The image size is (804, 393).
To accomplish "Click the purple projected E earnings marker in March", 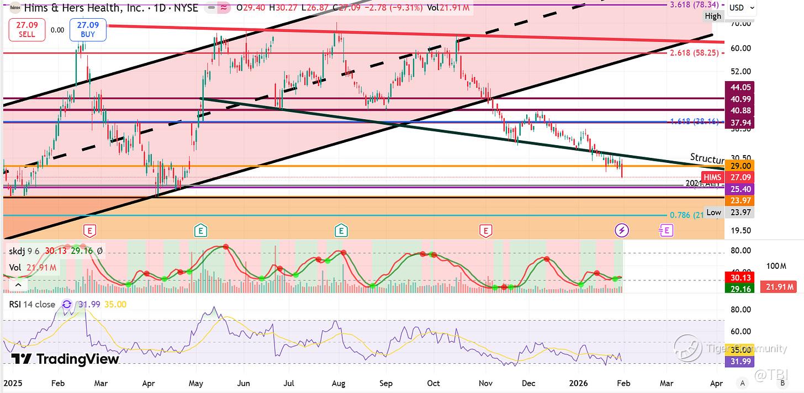I will (666, 230).
